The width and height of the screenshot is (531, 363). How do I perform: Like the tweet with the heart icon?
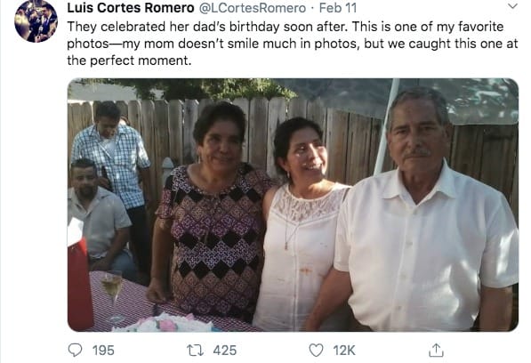coord(317,351)
